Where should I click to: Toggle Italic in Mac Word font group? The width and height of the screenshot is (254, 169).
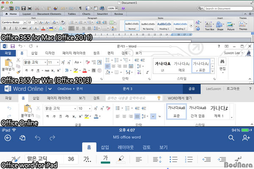point(10,28)
